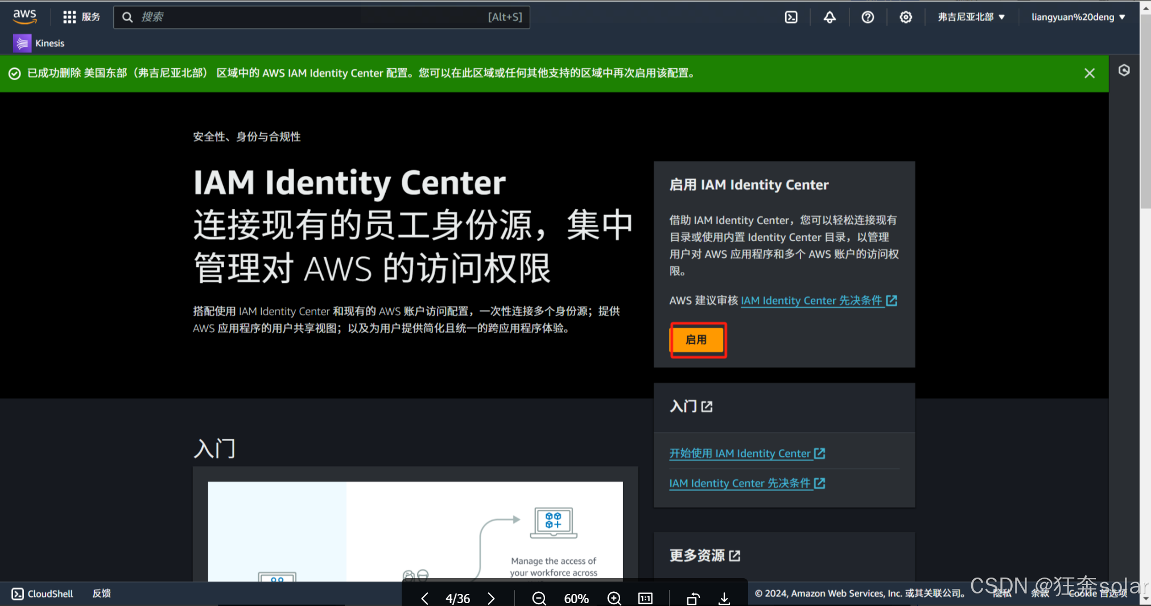This screenshot has width=1151, height=606.
Task: Open the notifications bell
Action: (830, 17)
